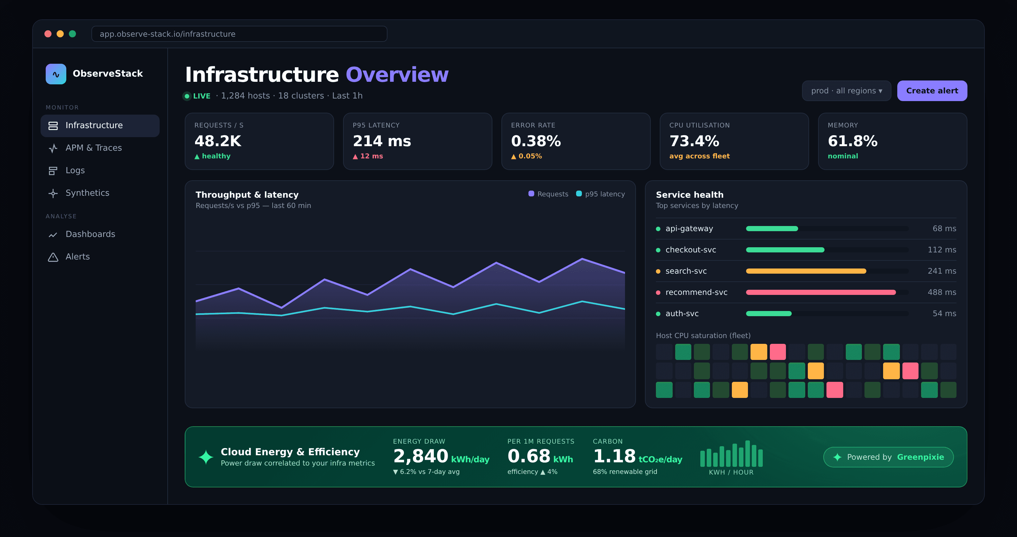Click the Alerts warning triangle icon
Viewport: 1017px width, 537px height.
pos(53,257)
